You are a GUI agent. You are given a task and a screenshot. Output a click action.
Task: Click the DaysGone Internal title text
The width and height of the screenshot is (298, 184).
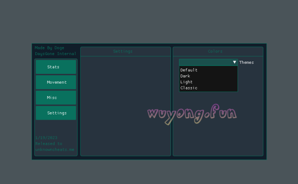(x=56, y=54)
